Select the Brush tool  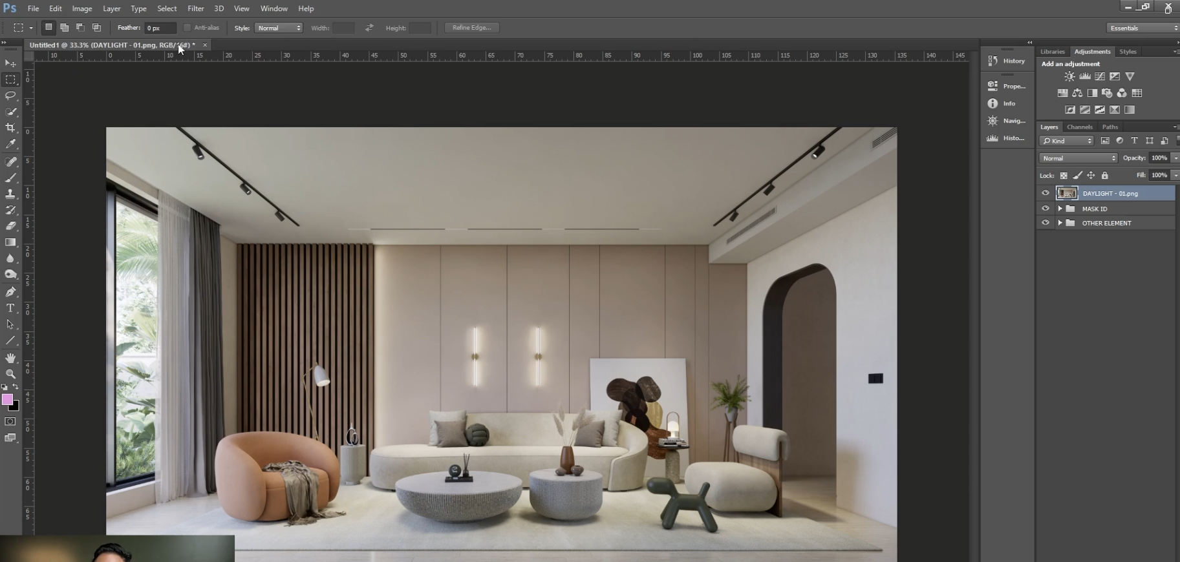point(10,178)
